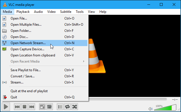The height and width of the screenshot is (112, 181).
Task: Choose Open Disc... menu entry
Action: tap(45, 37)
